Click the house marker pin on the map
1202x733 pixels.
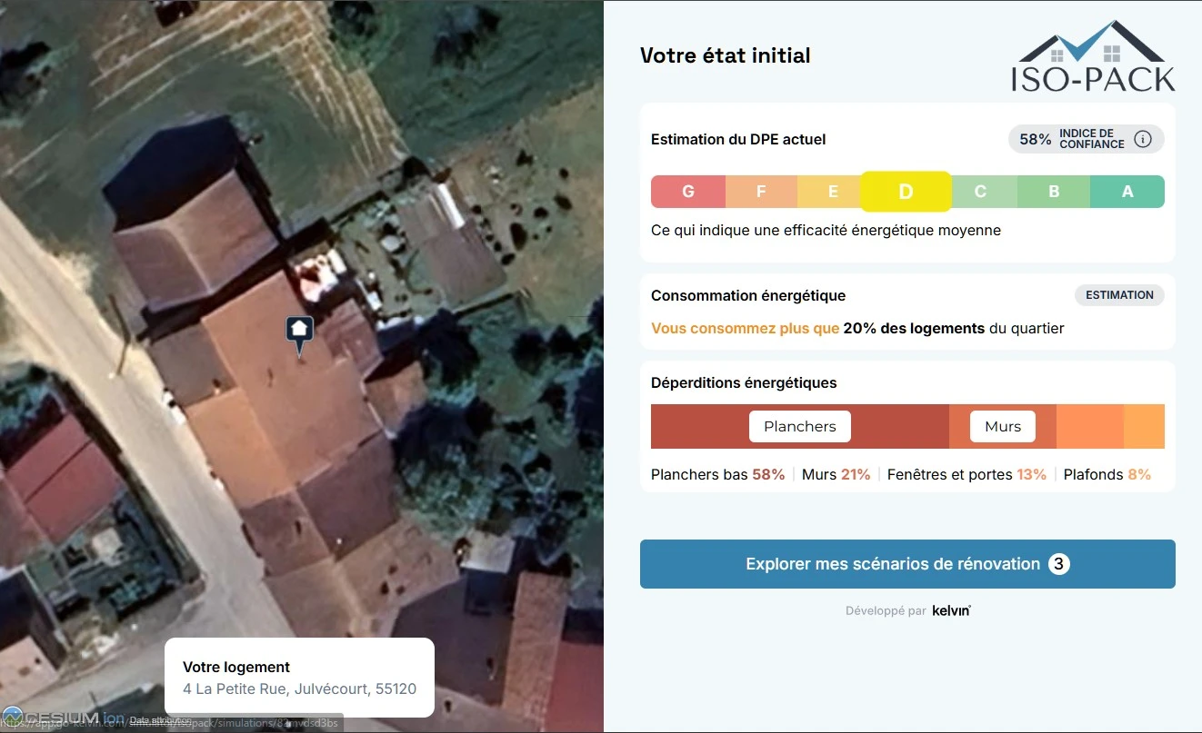click(300, 332)
